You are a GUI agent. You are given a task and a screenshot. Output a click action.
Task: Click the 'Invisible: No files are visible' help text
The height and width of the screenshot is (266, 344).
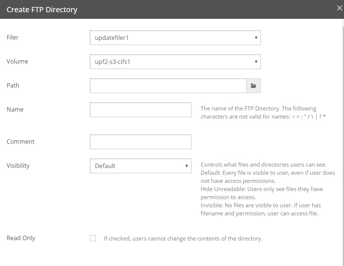[x=260, y=209]
